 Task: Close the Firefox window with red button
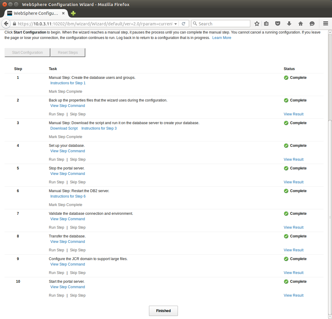point(5,4)
